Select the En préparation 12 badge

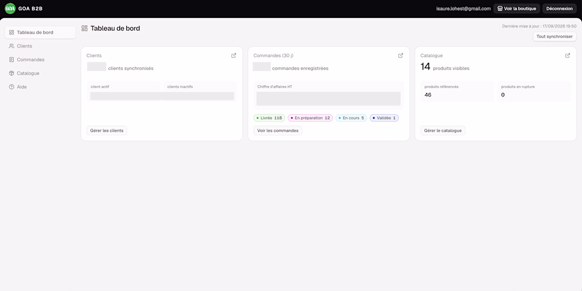pos(310,118)
